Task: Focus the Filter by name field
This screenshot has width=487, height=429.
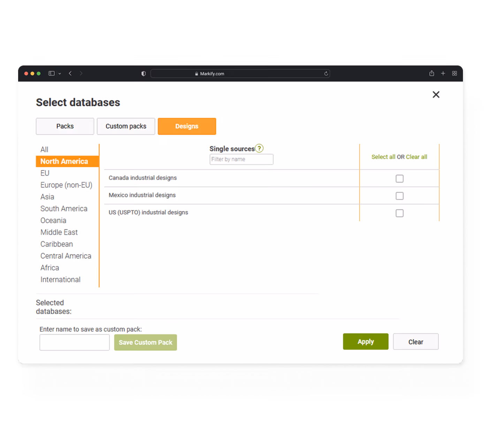Action: [241, 159]
